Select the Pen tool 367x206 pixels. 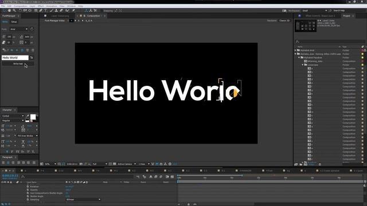point(41,10)
